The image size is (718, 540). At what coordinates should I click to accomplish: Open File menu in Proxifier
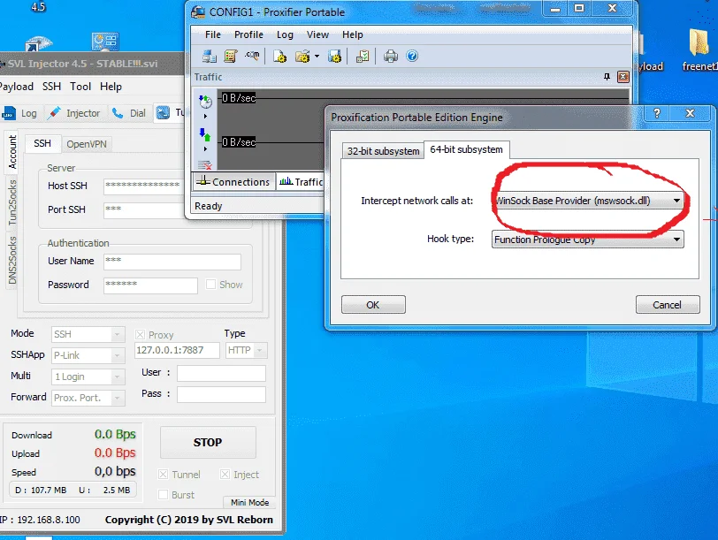(x=213, y=34)
